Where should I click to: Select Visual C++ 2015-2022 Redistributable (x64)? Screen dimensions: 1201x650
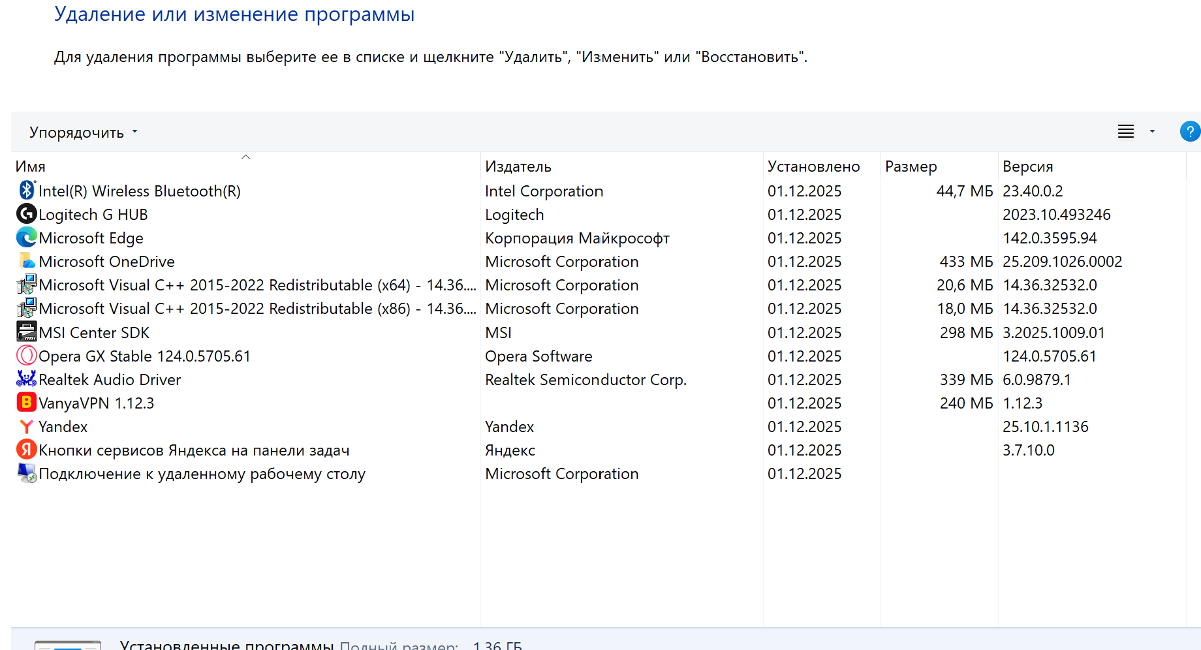click(257, 285)
